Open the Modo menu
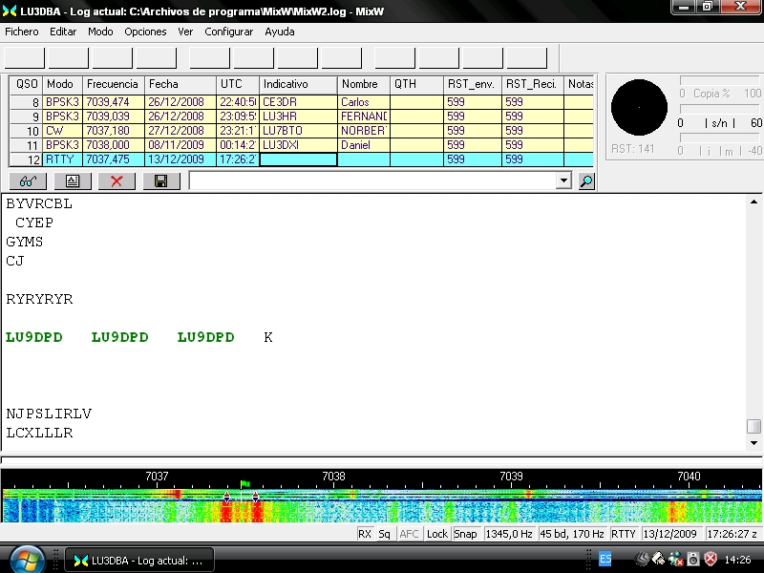The width and height of the screenshot is (764, 573). [100, 32]
